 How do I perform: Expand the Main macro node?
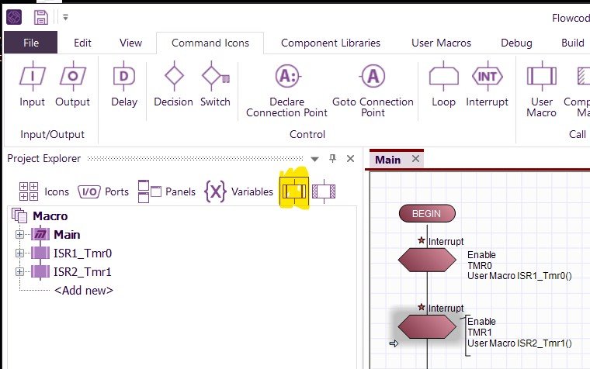click(19, 234)
